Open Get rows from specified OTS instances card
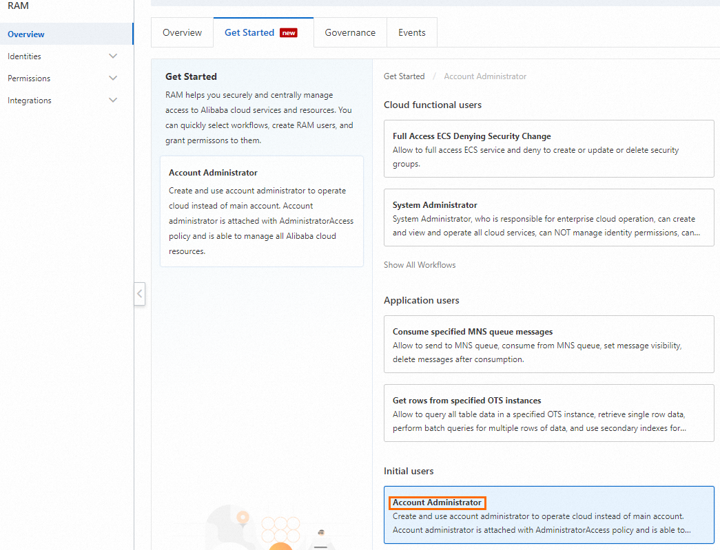Screen dimensions: 720x550 click(548, 413)
